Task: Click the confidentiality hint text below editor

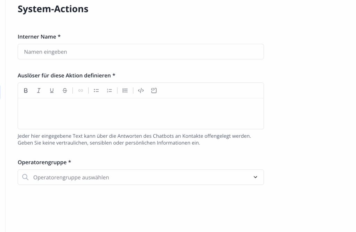Action: coord(134,139)
